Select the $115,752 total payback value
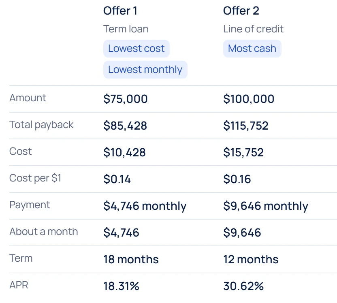The image size is (337, 303). (x=245, y=126)
